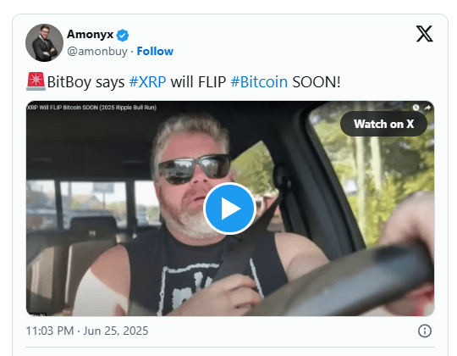
Task: Click the Watch on X button
Action: (383, 124)
